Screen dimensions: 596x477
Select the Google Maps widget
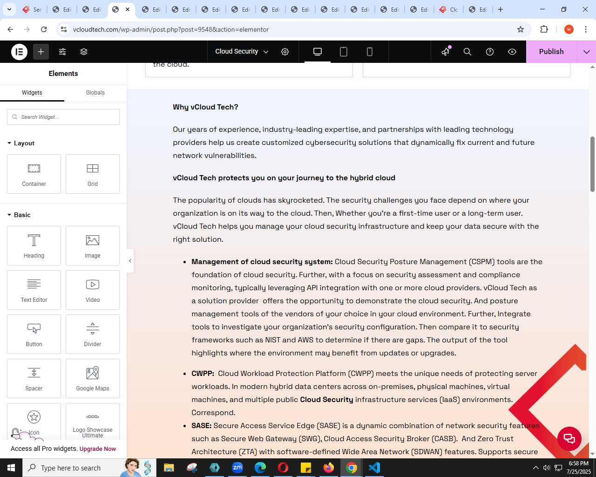coord(93,378)
